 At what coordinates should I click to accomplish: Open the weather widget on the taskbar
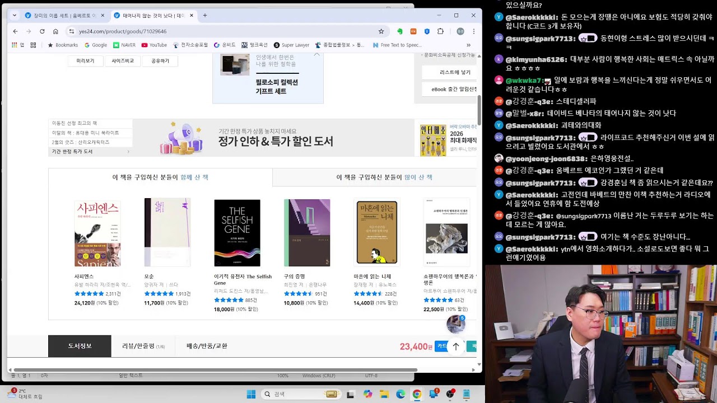25,393
